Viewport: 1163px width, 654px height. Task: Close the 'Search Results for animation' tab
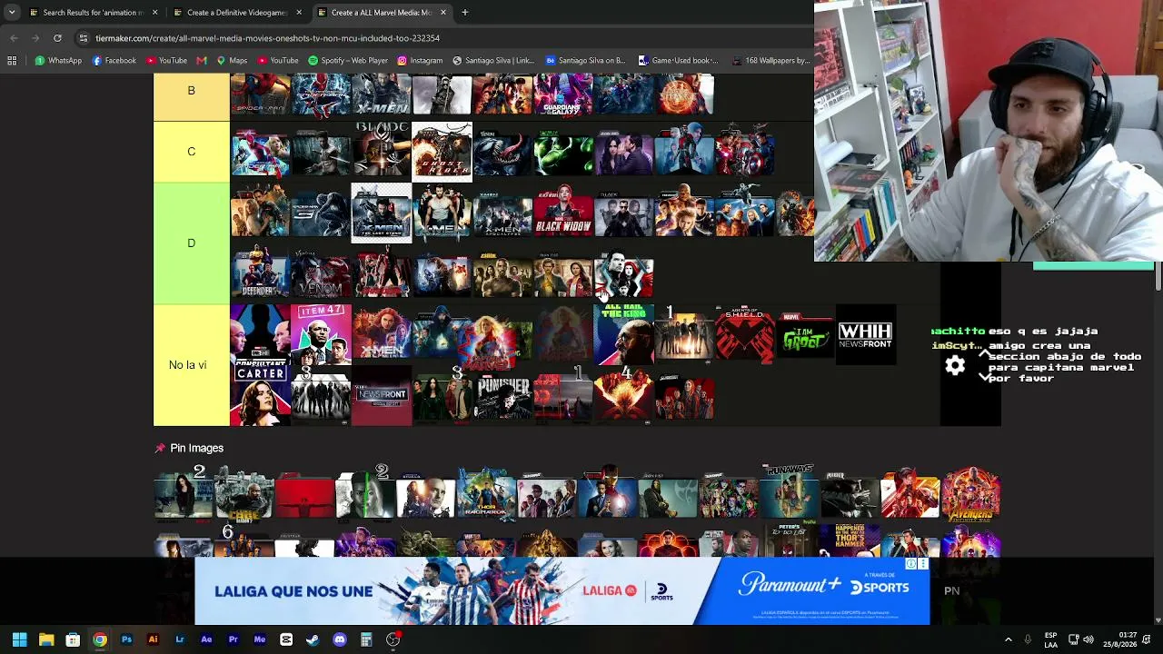tap(154, 13)
